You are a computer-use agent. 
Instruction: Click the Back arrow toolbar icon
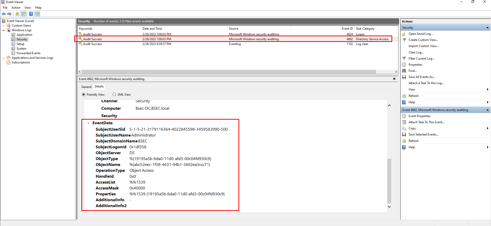4,14
